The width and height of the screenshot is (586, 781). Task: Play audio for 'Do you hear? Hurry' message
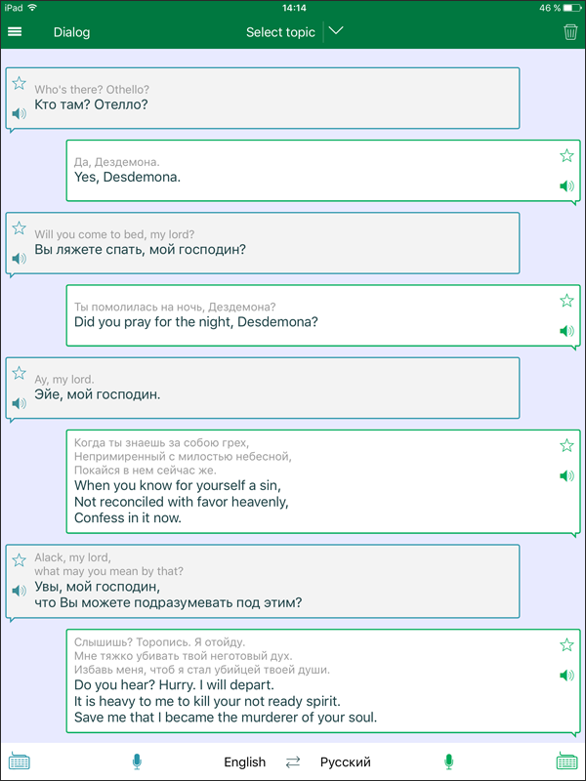pyautogui.click(x=566, y=676)
